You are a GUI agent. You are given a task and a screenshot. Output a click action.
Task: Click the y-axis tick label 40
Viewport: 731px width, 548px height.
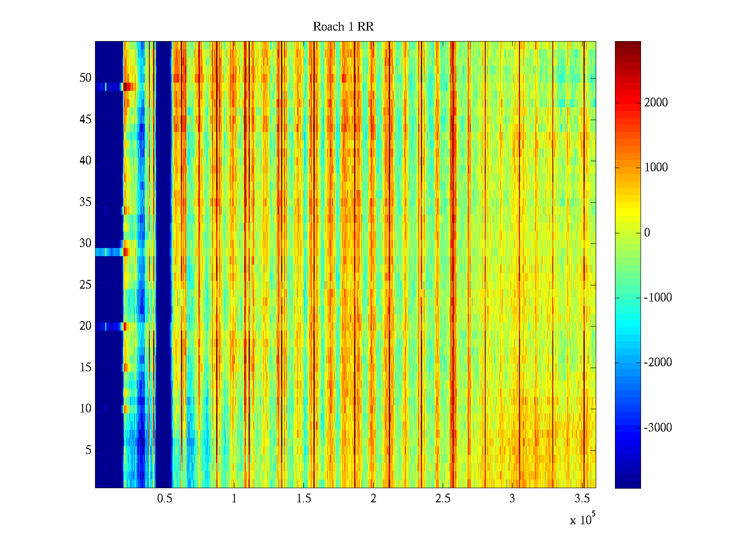coord(85,161)
